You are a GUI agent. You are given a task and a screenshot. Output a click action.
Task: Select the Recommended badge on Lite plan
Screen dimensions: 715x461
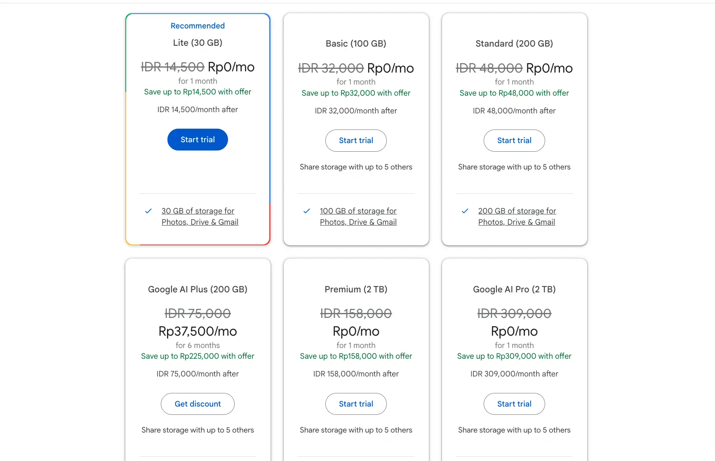click(x=198, y=26)
